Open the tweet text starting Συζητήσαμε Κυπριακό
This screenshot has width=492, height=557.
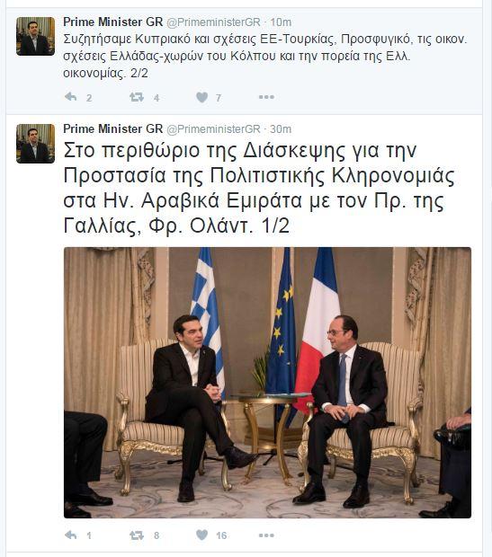(x=265, y=56)
